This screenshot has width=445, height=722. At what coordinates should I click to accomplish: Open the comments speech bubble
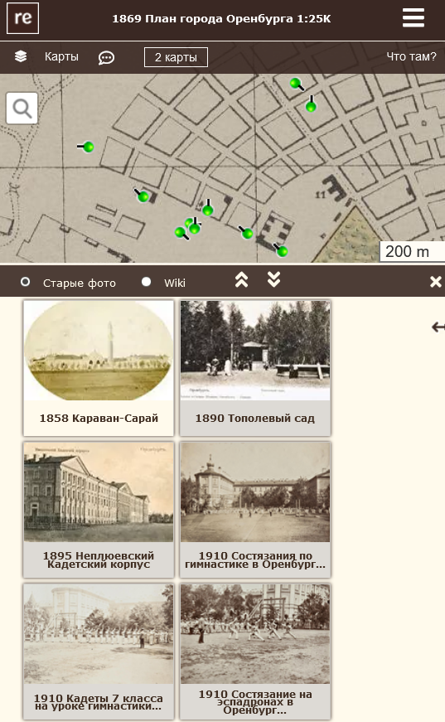(106, 57)
